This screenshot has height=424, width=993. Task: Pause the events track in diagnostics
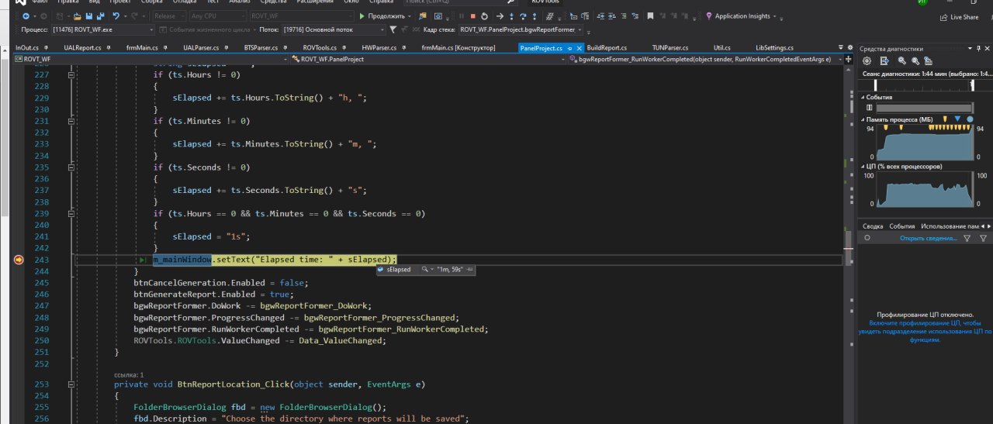869,108
